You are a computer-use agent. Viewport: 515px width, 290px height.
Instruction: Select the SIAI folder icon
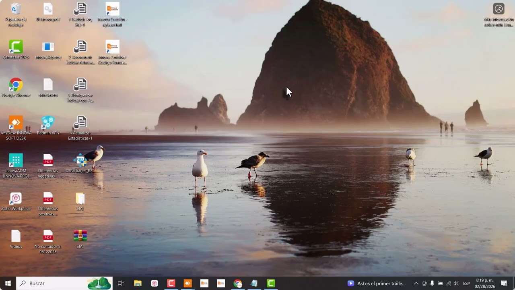point(80,201)
